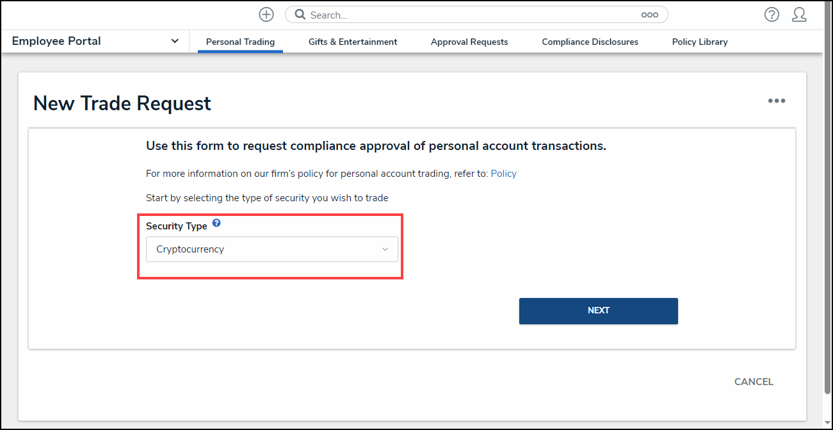Image resolution: width=833 pixels, height=430 pixels.
Task: Click the user profile icon
Action: pos(800,14)
